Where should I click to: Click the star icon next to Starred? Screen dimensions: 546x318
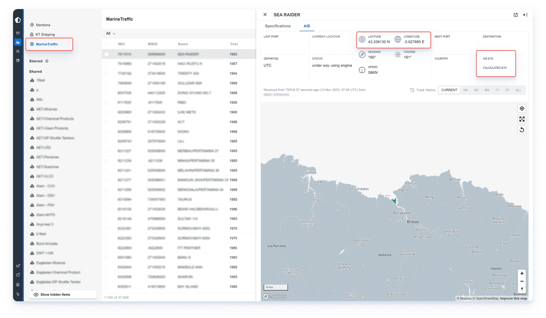[x=47, y=61]
